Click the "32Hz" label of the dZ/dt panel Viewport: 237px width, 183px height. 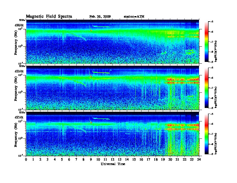pyautogui.click(x=22, y=112)
